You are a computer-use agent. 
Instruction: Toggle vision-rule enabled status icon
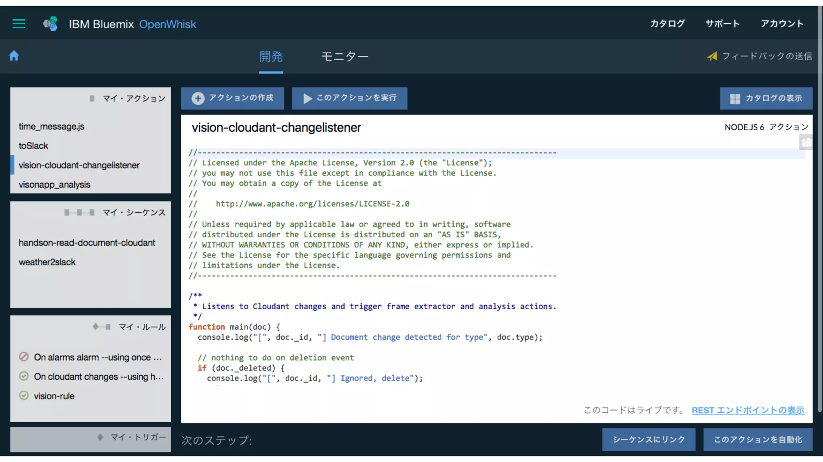tap(24, 395)
